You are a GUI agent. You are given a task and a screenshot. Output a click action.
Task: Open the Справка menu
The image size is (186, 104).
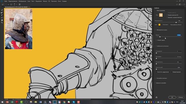coord(64,1)
